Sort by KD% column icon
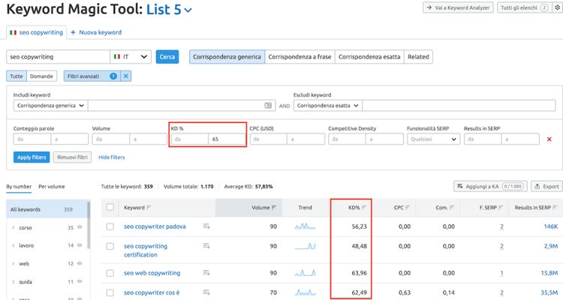Image resolution: width=563 pixels, height=300 pixels. (364, 208)
